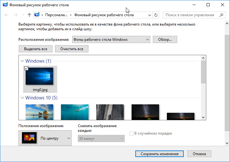Select the underwater swimmer wallpaper thumbnail

(75, 112)
